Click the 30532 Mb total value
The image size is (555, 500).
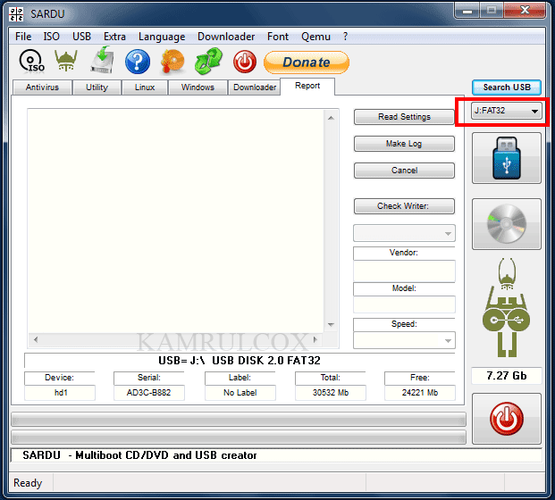[331, 393]
